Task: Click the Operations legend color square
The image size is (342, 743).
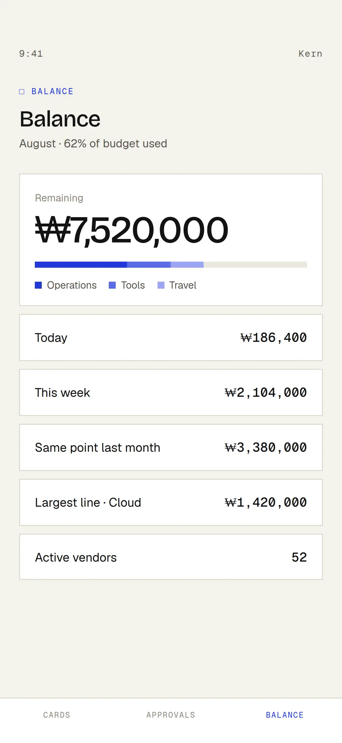Action: (38, 285)
